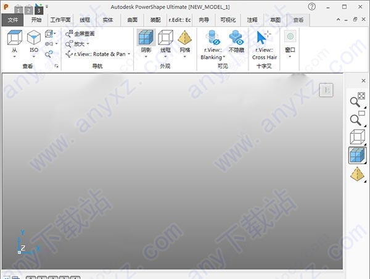This screenshot has height=279, width=370.
Task: Expand the ISO view dropdown arrow
Action: tap(34, 56)
